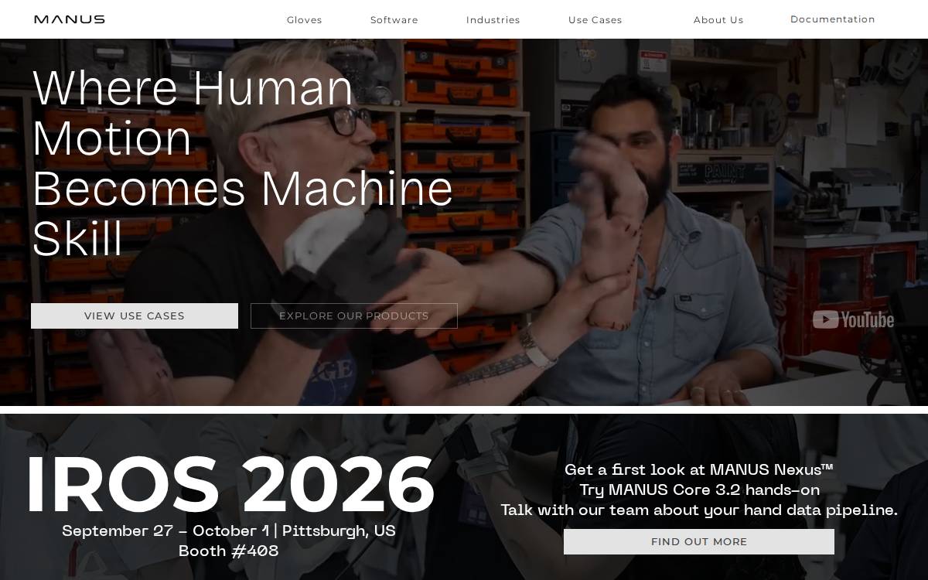Go to the About Us page
This screenshot has width=928, height=580.
(x=718, y=20)
